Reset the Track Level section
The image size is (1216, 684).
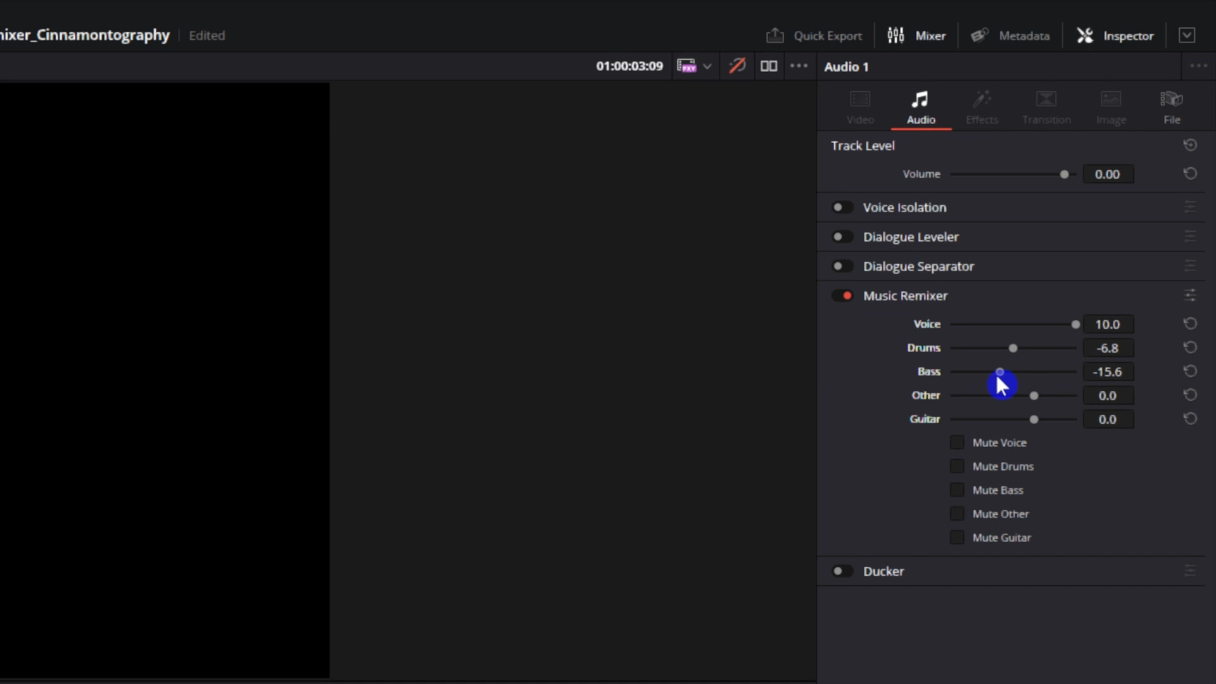coord(1190,145)
